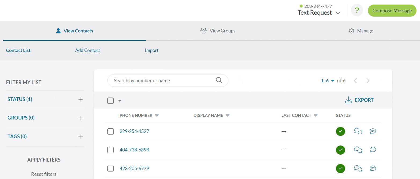Screen dimensions: 420x179
Task: Click the chat icon next to 423-205-6779
Action: coord(358,168)
